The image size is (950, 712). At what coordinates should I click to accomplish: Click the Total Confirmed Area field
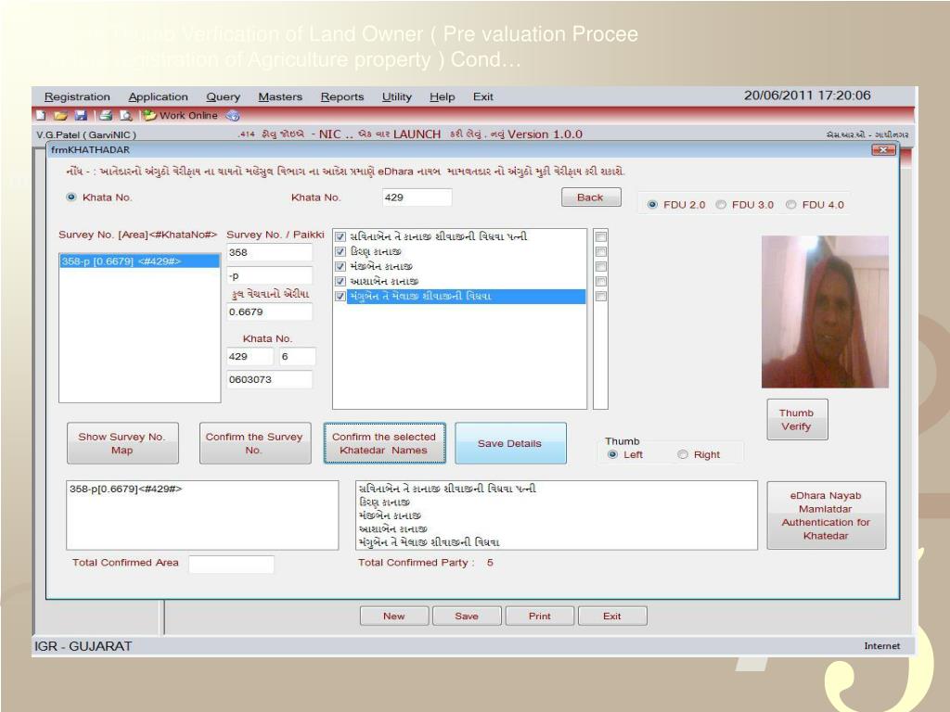tap(231, 564)
